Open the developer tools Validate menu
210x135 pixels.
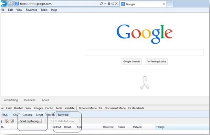(x=70, y=108)
